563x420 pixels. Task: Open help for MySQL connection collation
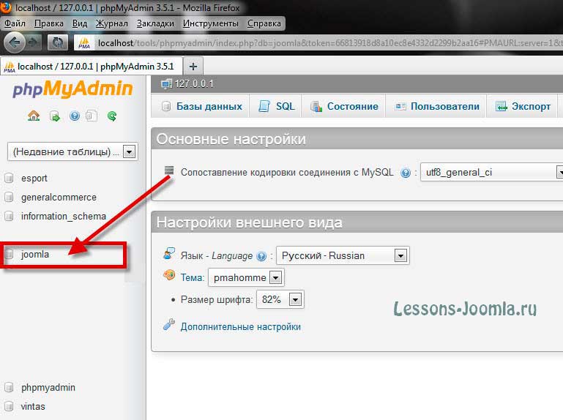click(406, 173)
